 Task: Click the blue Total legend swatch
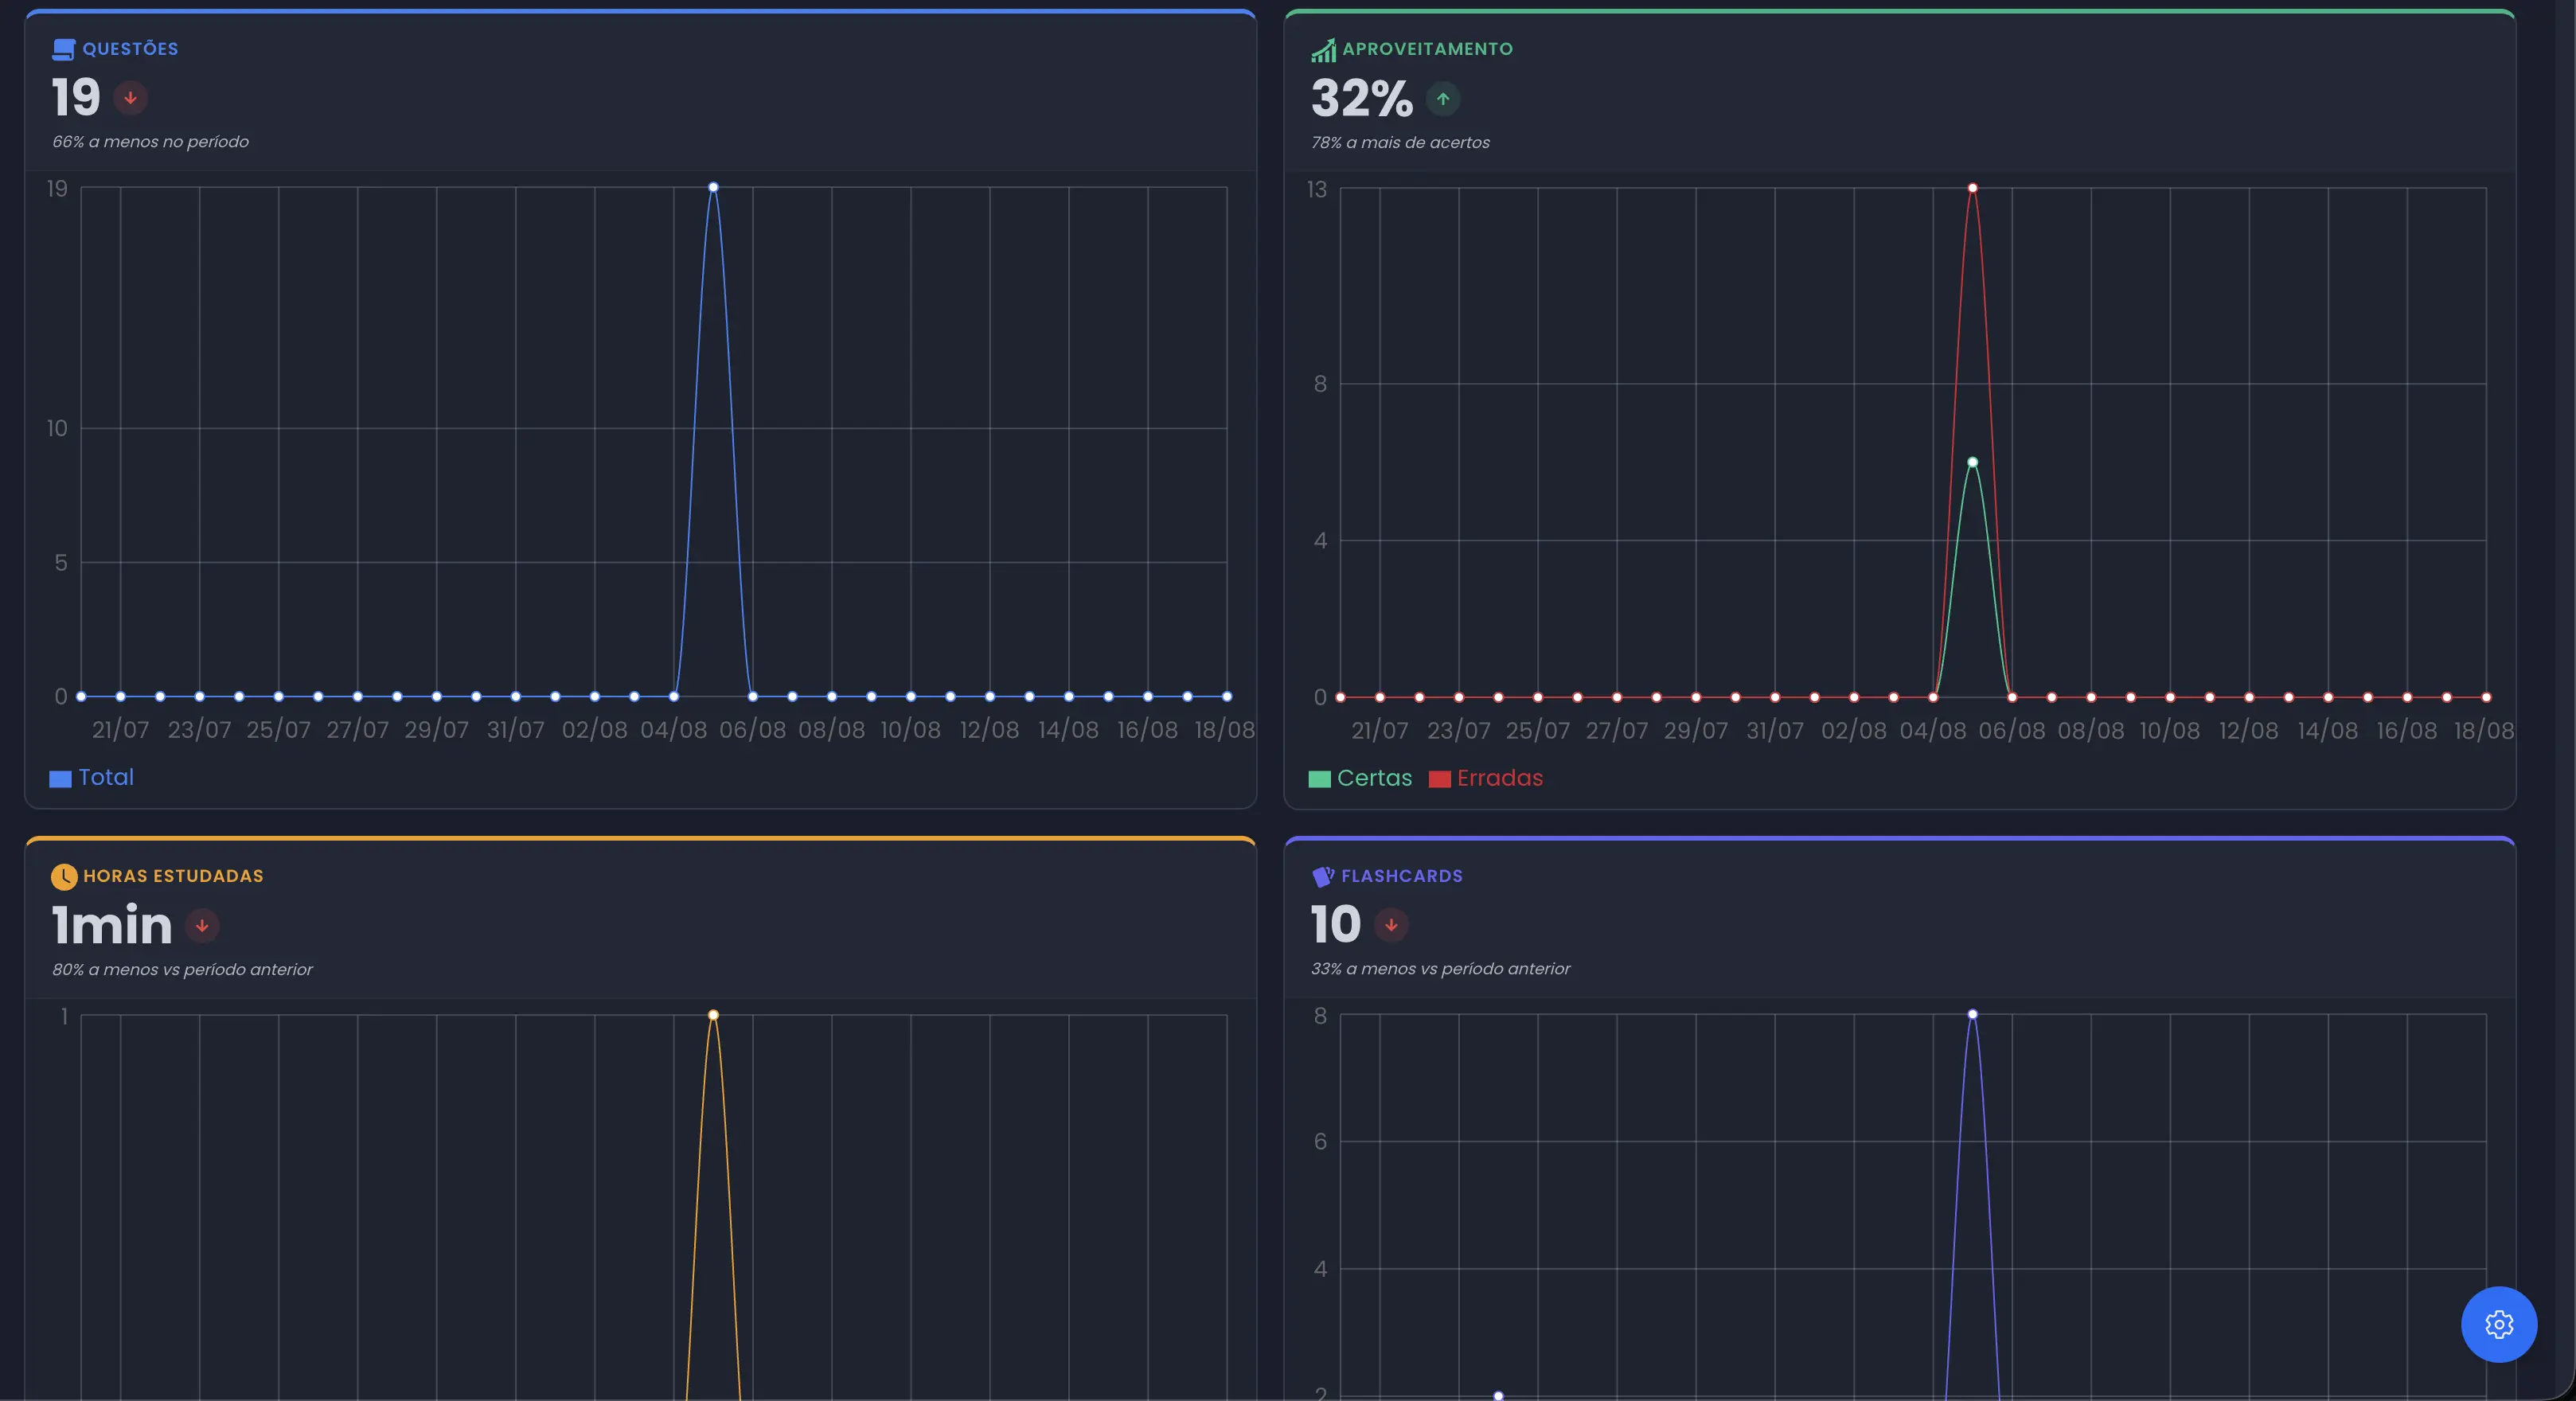click(x=60, y=779)
